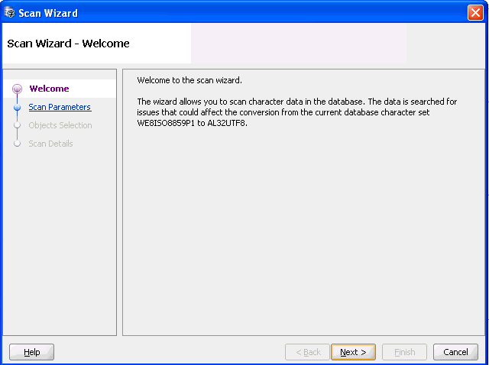Cancel the scan wizard
Viewport: 489px width, 365px height.
pyautogui.click(x=455, y=352)
